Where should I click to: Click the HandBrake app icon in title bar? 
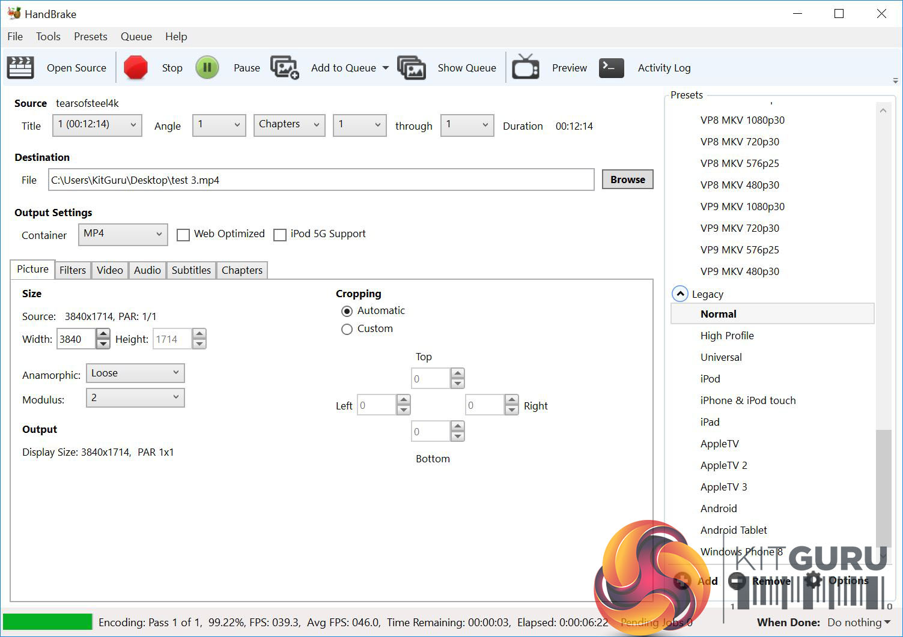tap(14, 13)
